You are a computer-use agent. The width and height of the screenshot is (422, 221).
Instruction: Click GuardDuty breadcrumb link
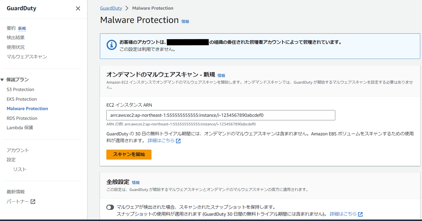point(111,8)
